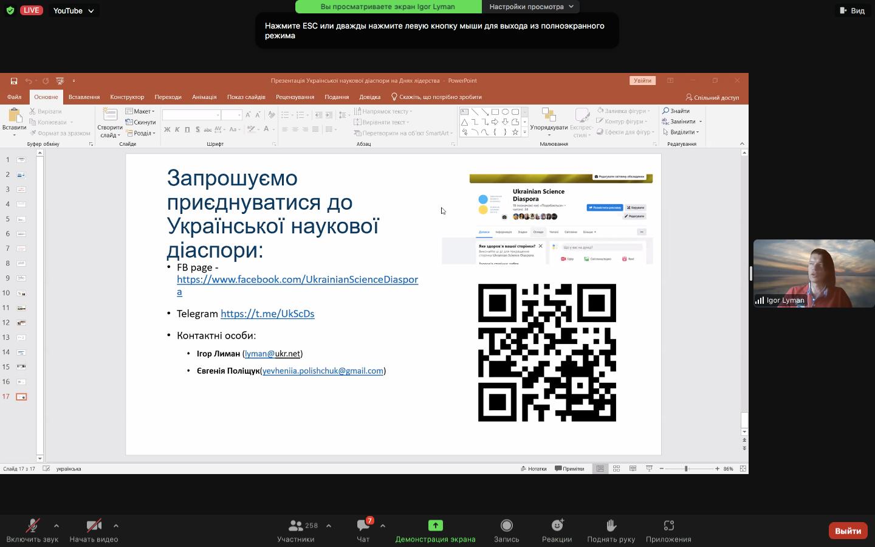Open the YouTube live stream dropdown
This screenshot has width=875, height=547.
point(73,10)
